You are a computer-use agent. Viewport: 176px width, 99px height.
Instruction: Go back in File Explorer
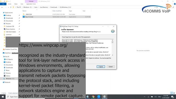tap(2, 7)
